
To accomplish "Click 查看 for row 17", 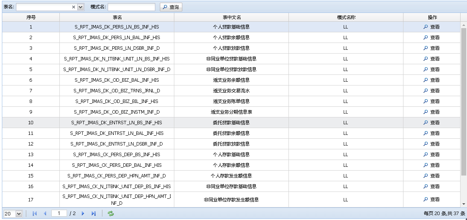I will pos(432,199).
